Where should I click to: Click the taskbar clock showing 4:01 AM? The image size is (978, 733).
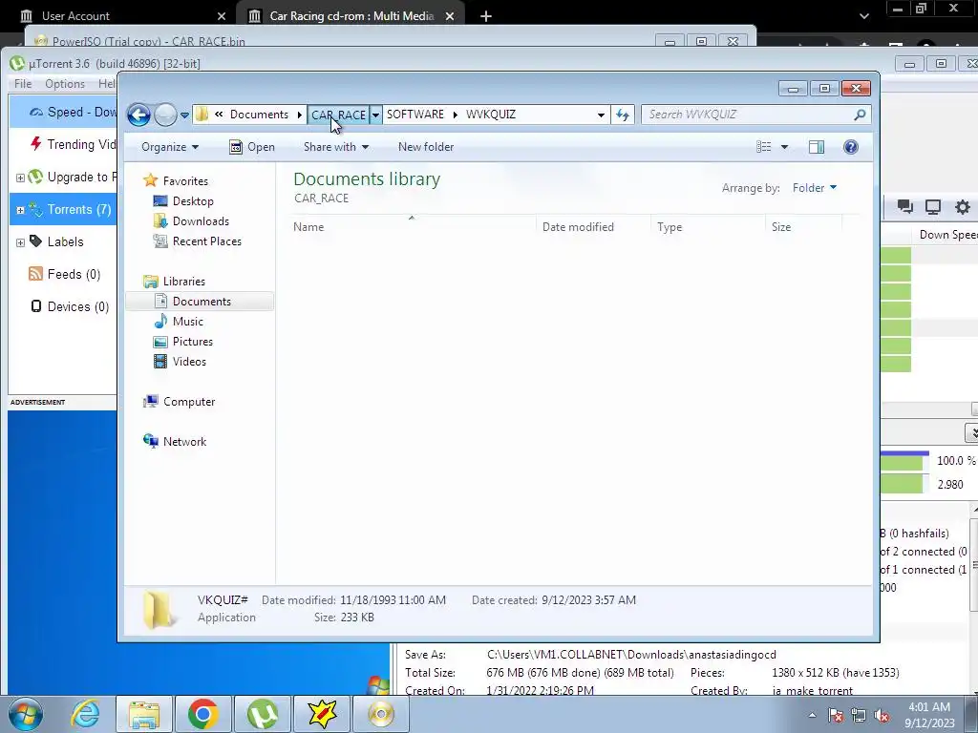click(929, 715)
